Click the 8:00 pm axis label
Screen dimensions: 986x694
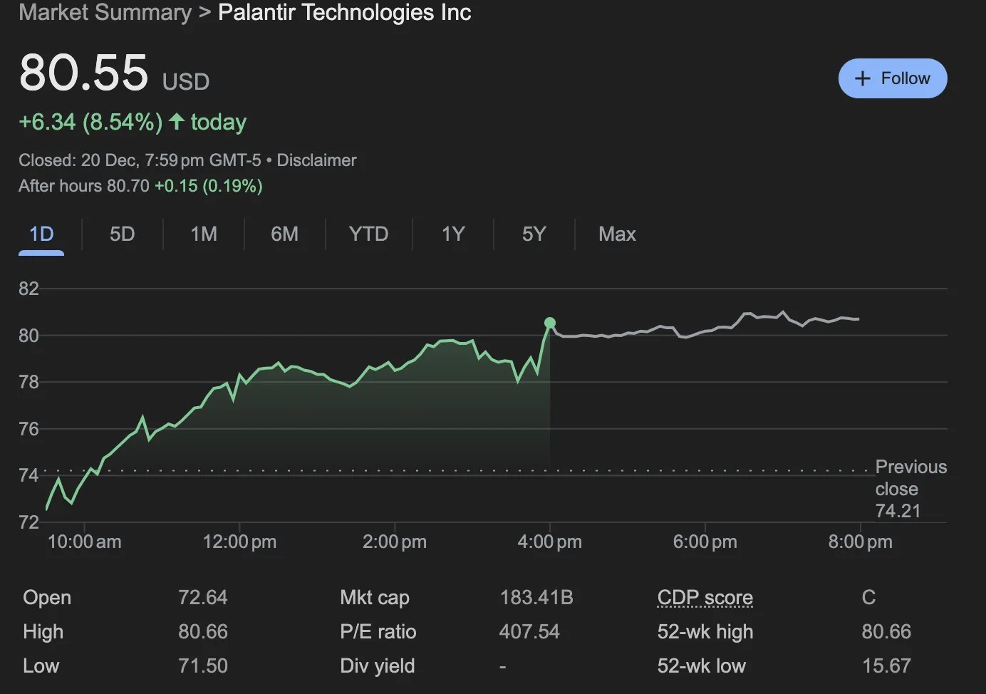860,542
